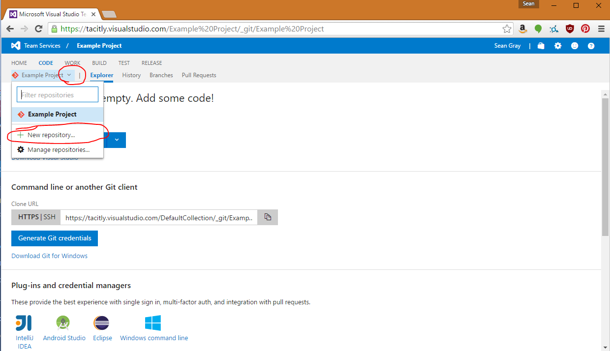The width and height of the screenshot is (610, 351).
Task: Click the copy clone URL icon
Action: (x=268, y=217)
